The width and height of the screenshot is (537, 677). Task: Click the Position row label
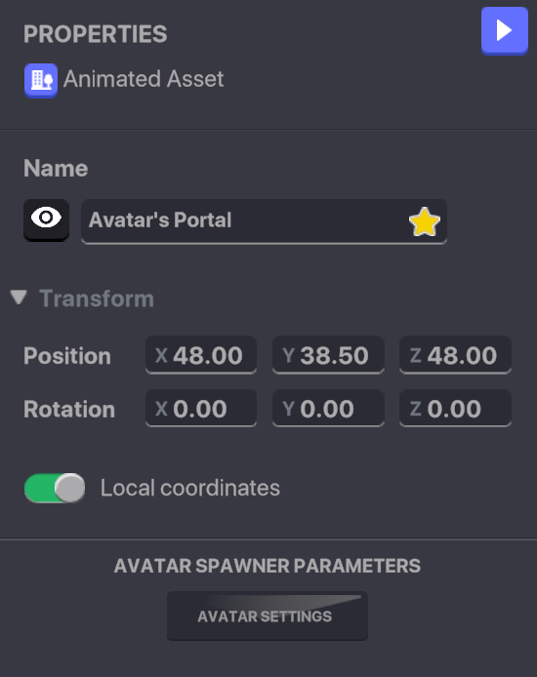point(67,356)
